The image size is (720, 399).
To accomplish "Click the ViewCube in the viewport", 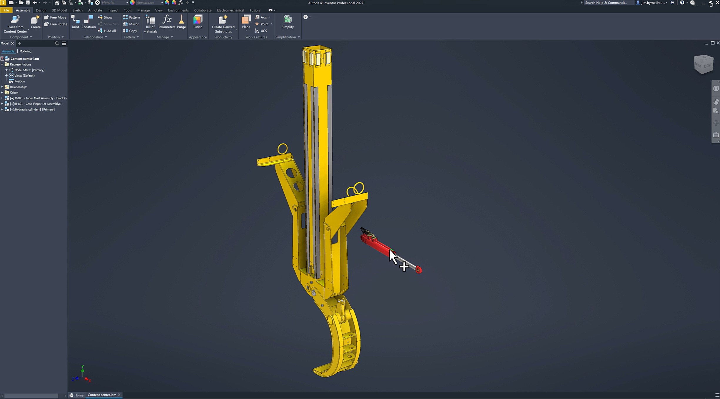I will [703, 64].
